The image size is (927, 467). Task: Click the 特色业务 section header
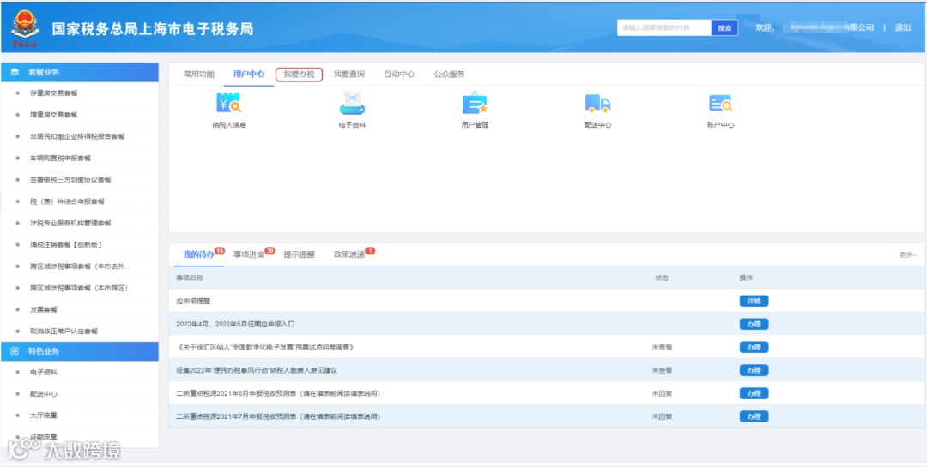point(80,351)
